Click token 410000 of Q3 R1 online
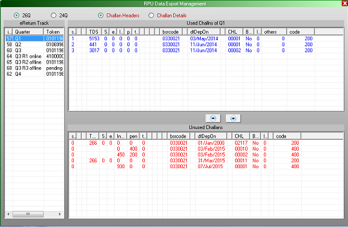Viewport: 348px width, 227px height. (55, 56)
